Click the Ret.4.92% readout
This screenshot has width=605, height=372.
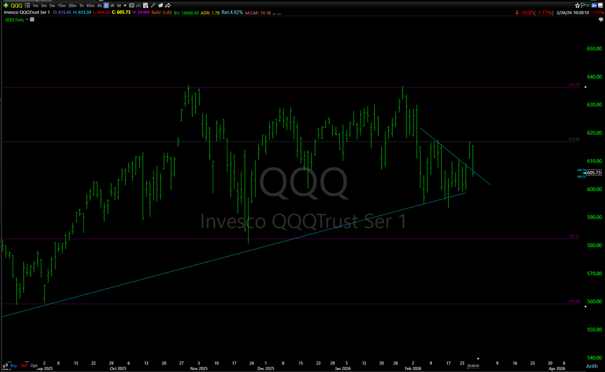point(232,13)
